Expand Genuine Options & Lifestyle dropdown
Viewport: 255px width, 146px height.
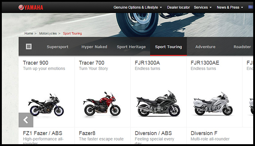[138, 7]
